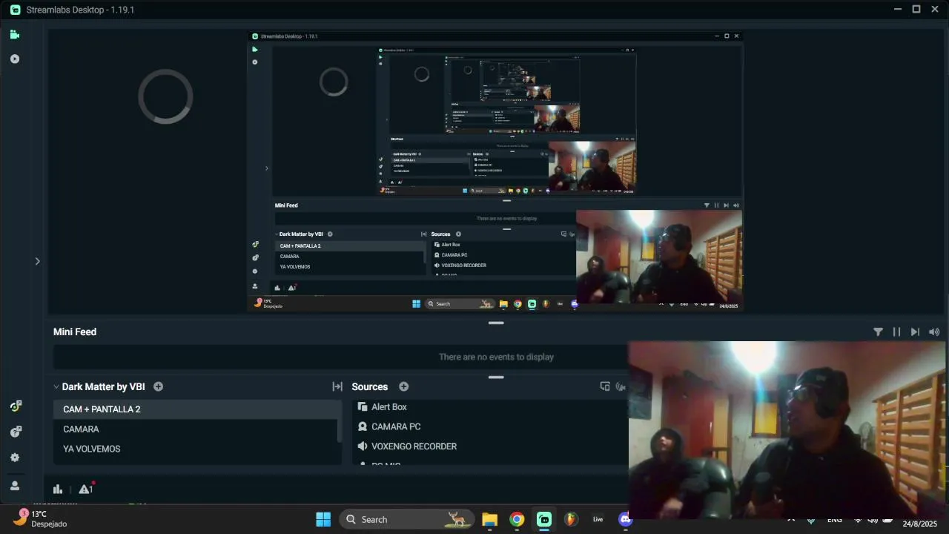Click the sidebar icon directly above the gear
The image size is (949, 534).
coord(15,432)
